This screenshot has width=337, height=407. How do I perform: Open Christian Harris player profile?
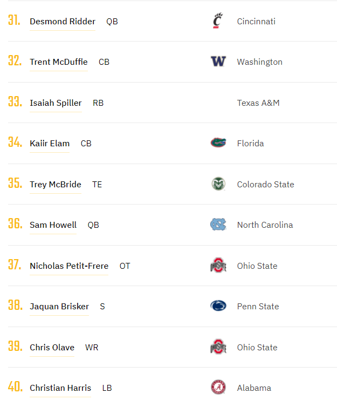click(x=60, y=388)
